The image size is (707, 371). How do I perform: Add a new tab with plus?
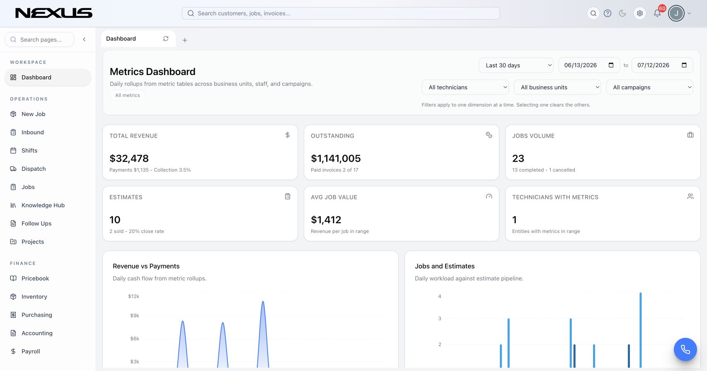[185, 40]
